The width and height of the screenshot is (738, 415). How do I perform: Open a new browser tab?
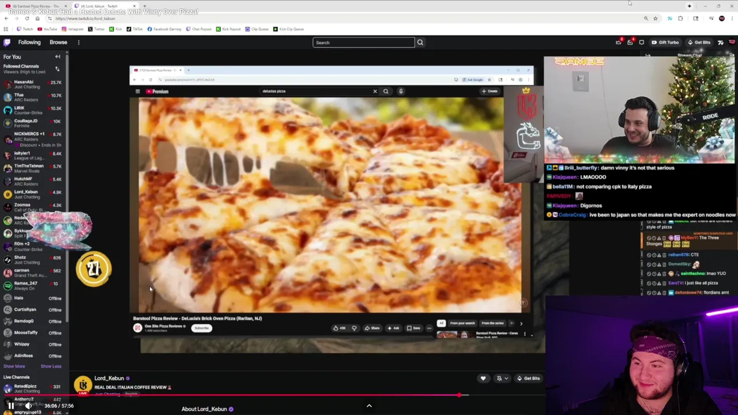[x=145, y=6]
